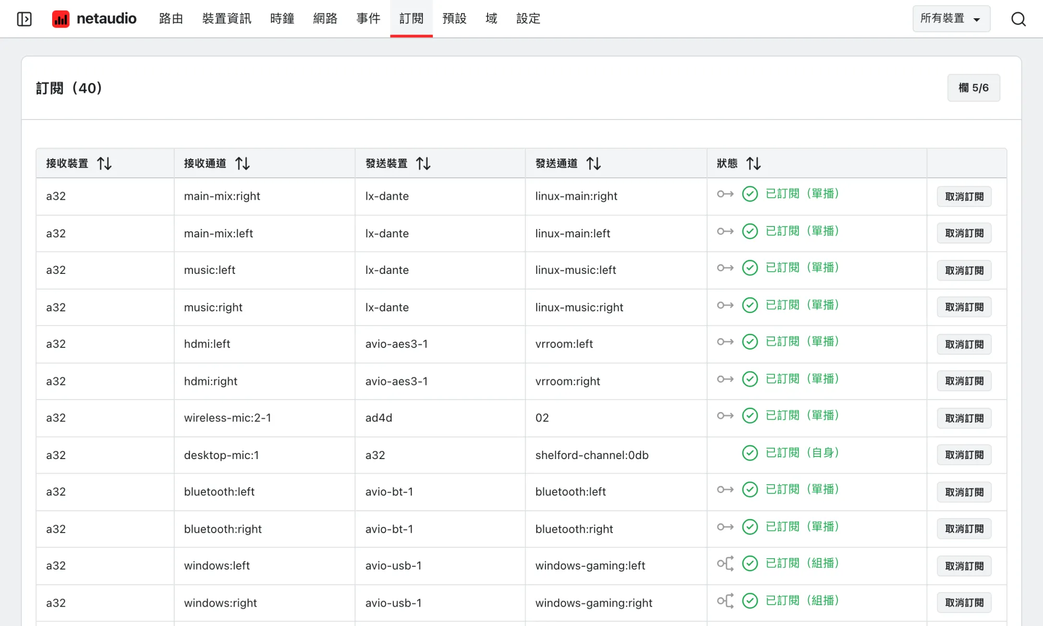
Task: Open the search magnifier icon
Action: 1018,19
